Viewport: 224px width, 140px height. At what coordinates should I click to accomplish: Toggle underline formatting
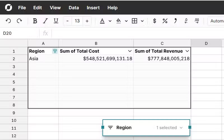[56, 21]
